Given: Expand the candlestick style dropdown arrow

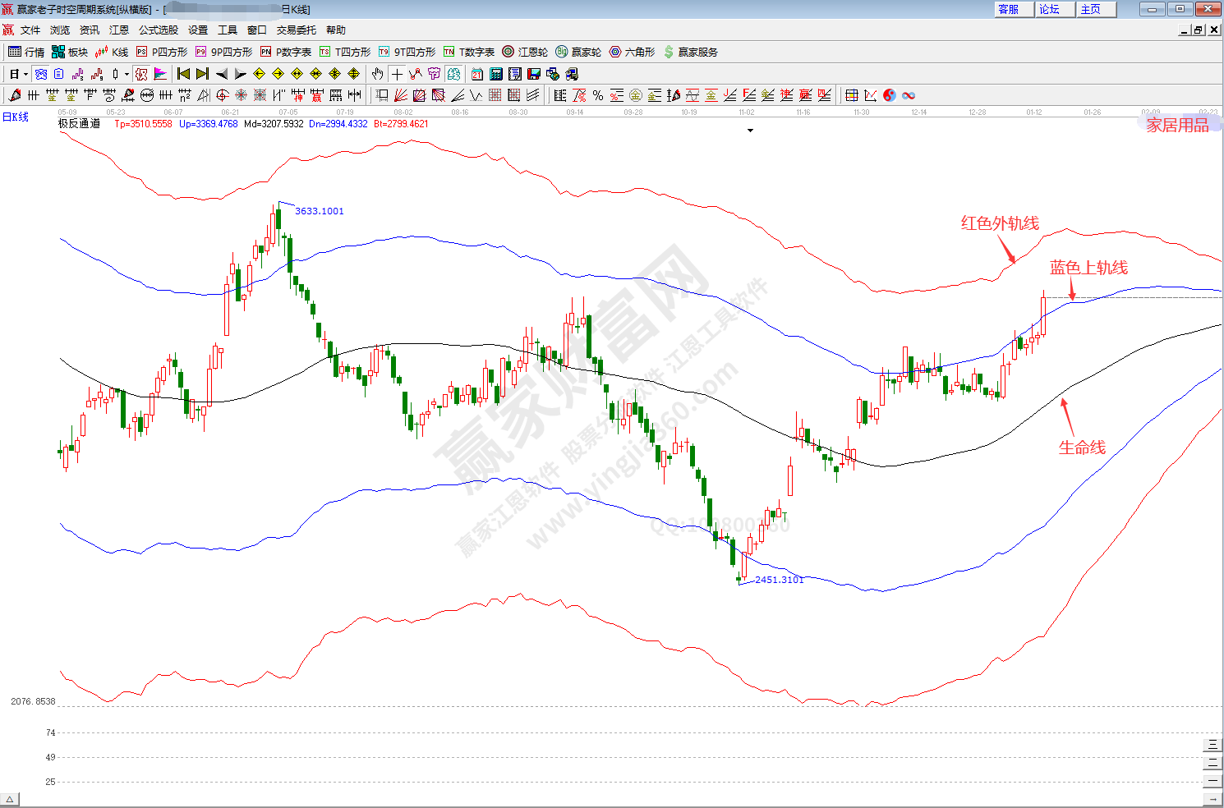Looking at the screenshot, I should [126, 74].
